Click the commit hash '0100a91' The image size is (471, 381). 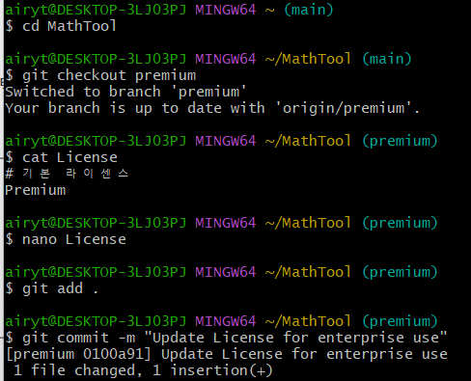pos(113,354)
